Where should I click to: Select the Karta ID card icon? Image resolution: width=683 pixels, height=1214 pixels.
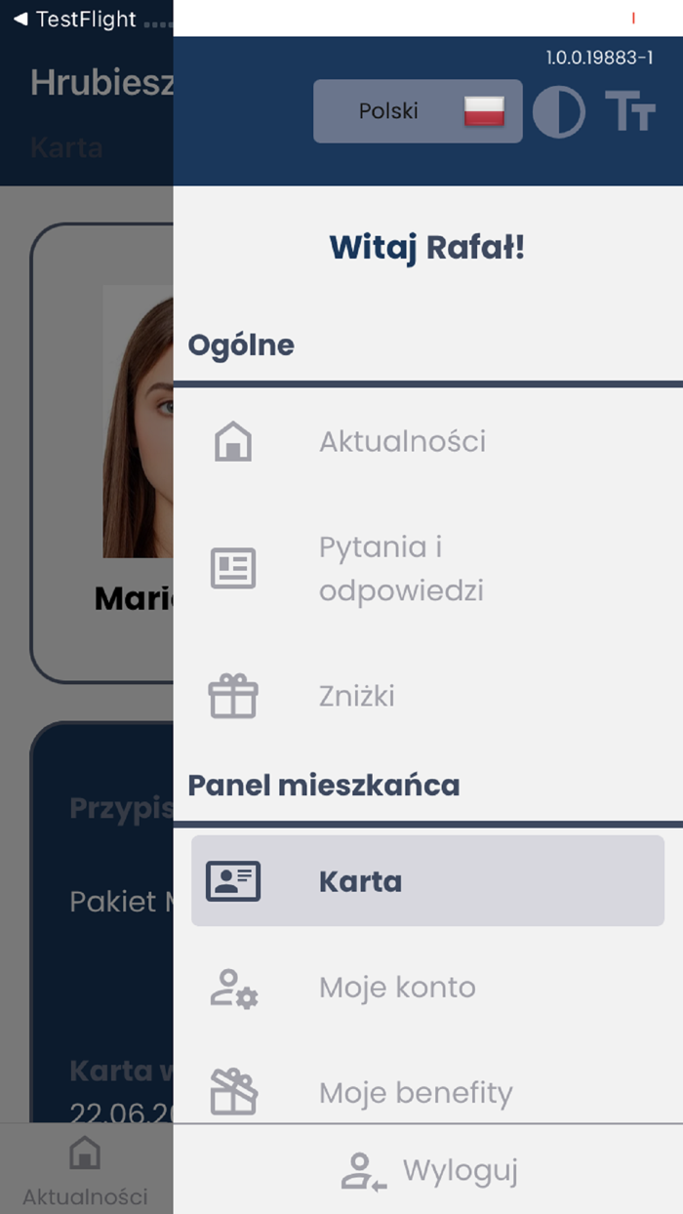click(232, 880)
